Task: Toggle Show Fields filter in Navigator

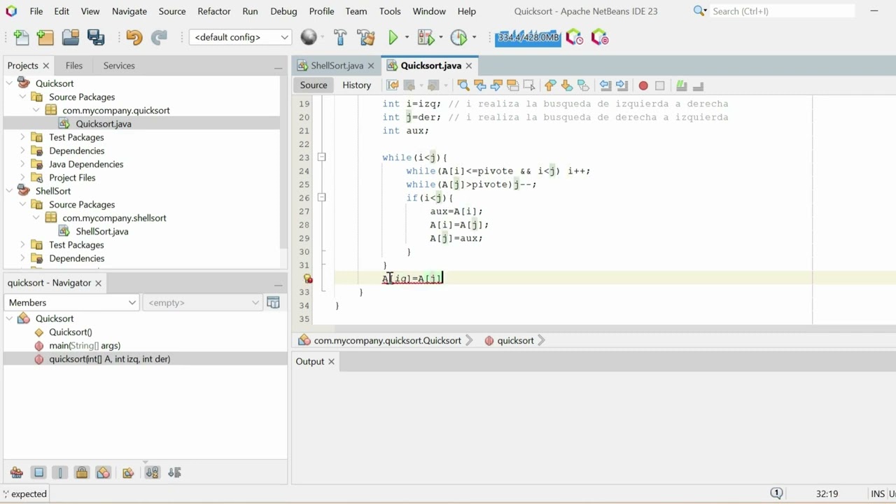Action: tap(38, 472)
